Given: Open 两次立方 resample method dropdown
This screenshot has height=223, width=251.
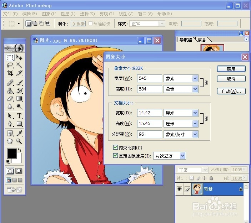Looking at the screenshot, I should pos(183,156).
